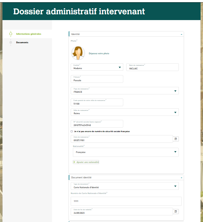Click the Déposez votre photo link
The image size is (203, 222).
click(99, 53)
